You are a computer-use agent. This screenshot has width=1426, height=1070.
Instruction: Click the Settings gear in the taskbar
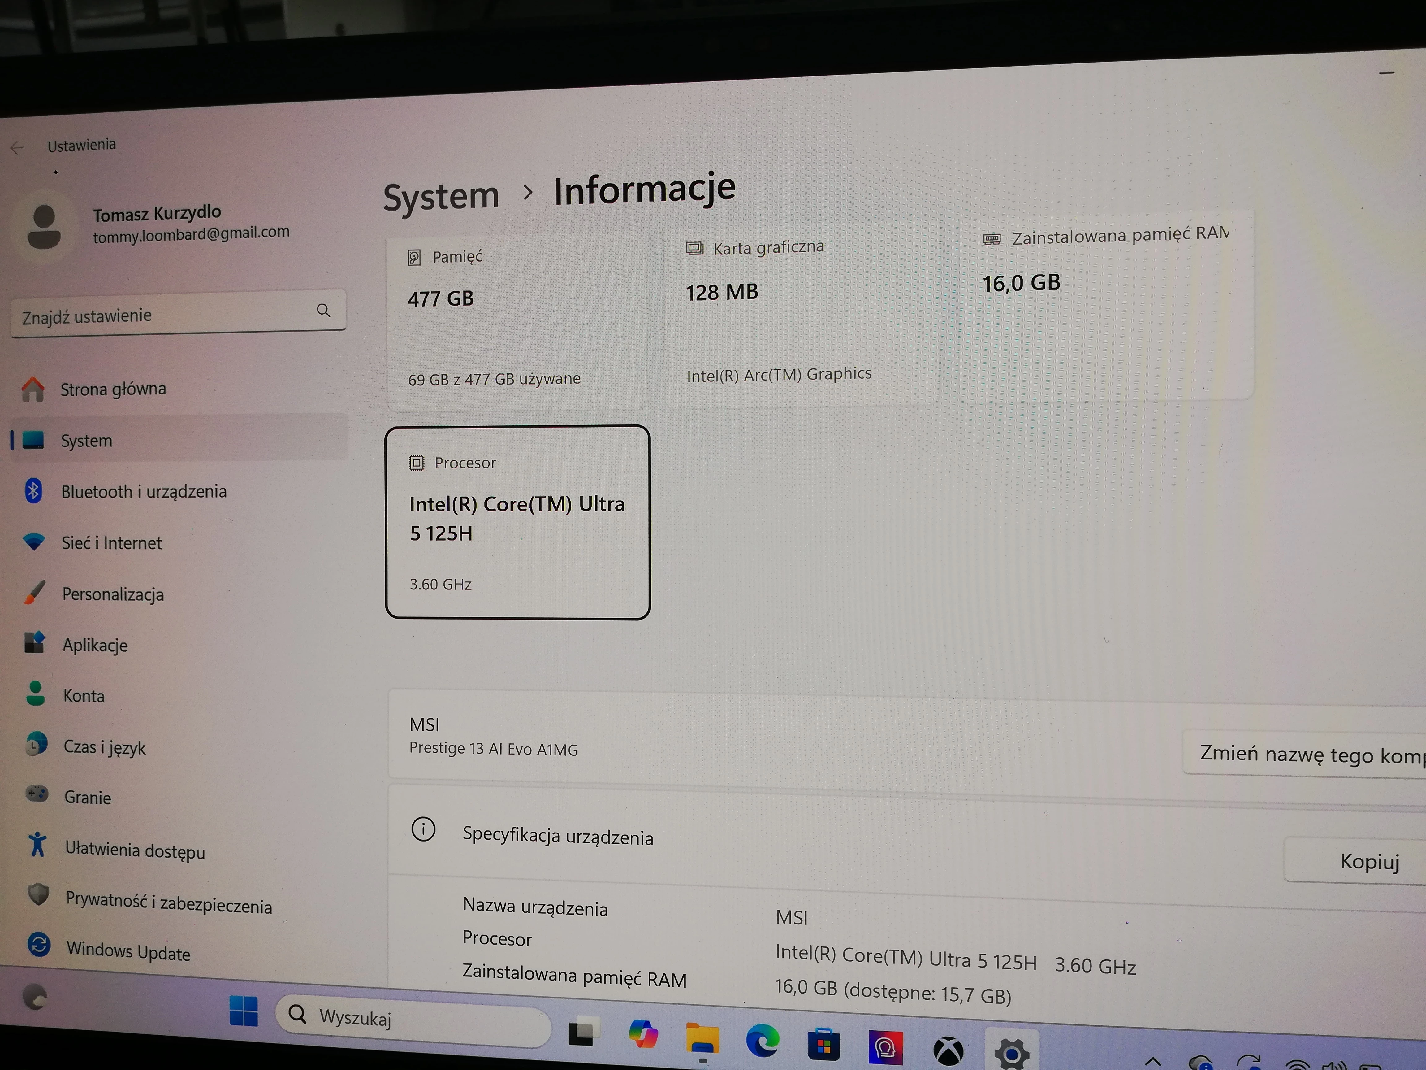coord(1012,1054)
